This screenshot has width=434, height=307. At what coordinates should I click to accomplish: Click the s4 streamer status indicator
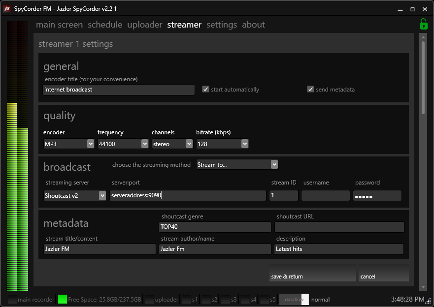[x=245, y=299]
